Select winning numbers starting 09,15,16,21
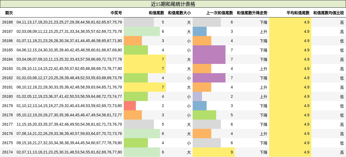Screen dimensions: 346x157 69,143
